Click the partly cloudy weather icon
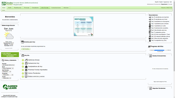Image resolution: width=175 pixels, height=98 pixels. point(9,35)
